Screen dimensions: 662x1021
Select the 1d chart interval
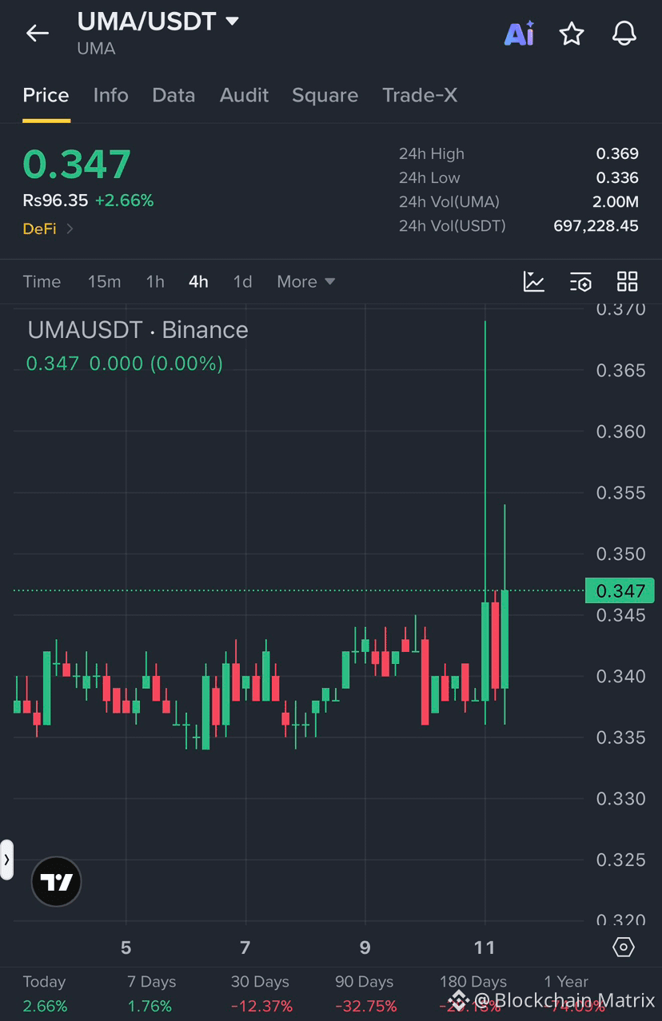point(242,281)
